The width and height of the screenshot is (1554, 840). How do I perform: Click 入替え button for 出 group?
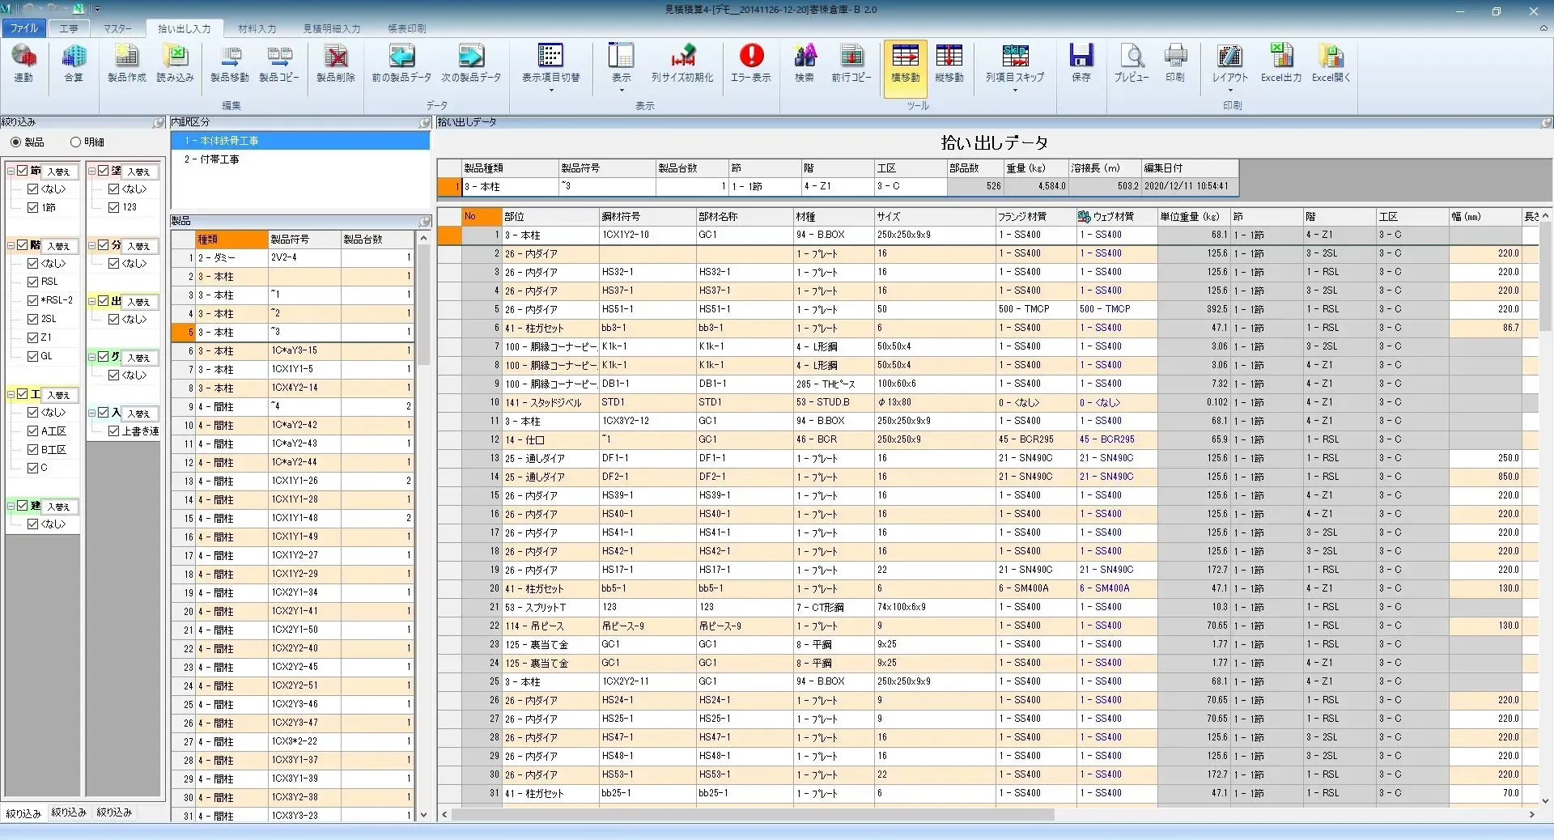(141, 302)
